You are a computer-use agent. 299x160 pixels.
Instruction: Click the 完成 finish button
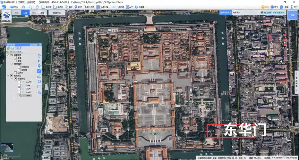(292, 15)
